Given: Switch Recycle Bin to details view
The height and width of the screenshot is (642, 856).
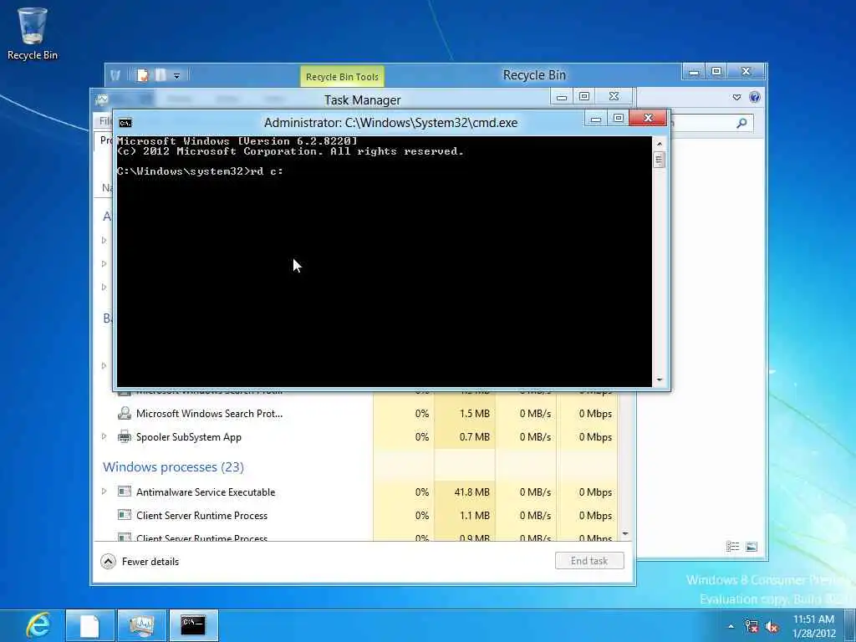Looking at the screenshot, I should [732, 547].
